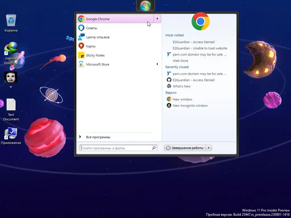Expand the Google Chrome jump list arrow
The height and width of the screenshot is (218, 291).
[x=157, y=19]
